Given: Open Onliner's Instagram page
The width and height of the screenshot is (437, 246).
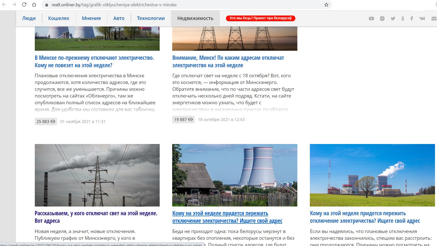Looking at the screenshot, I should point(382,18).
